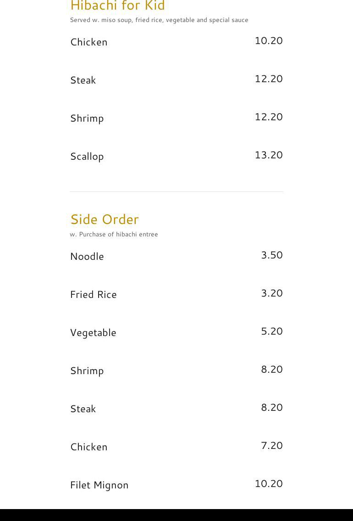Click the Hibachi for Kid heading
Viewport: 353px width, 521px height.
point(117,6)
